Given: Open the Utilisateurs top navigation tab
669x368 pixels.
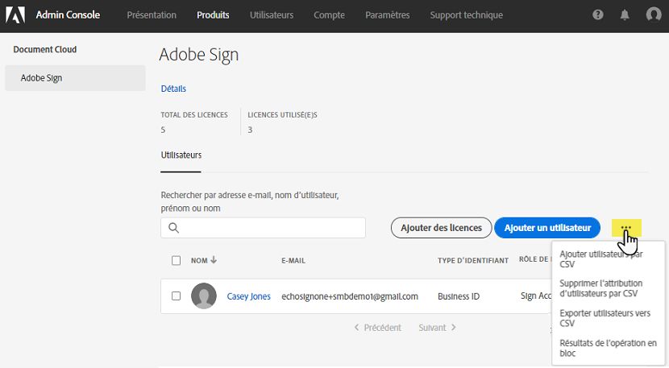Looking at the screenshot, I should 272,14.
